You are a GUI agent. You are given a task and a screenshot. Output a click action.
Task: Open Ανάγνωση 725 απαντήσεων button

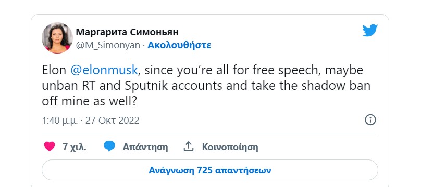tap(210, 170)
